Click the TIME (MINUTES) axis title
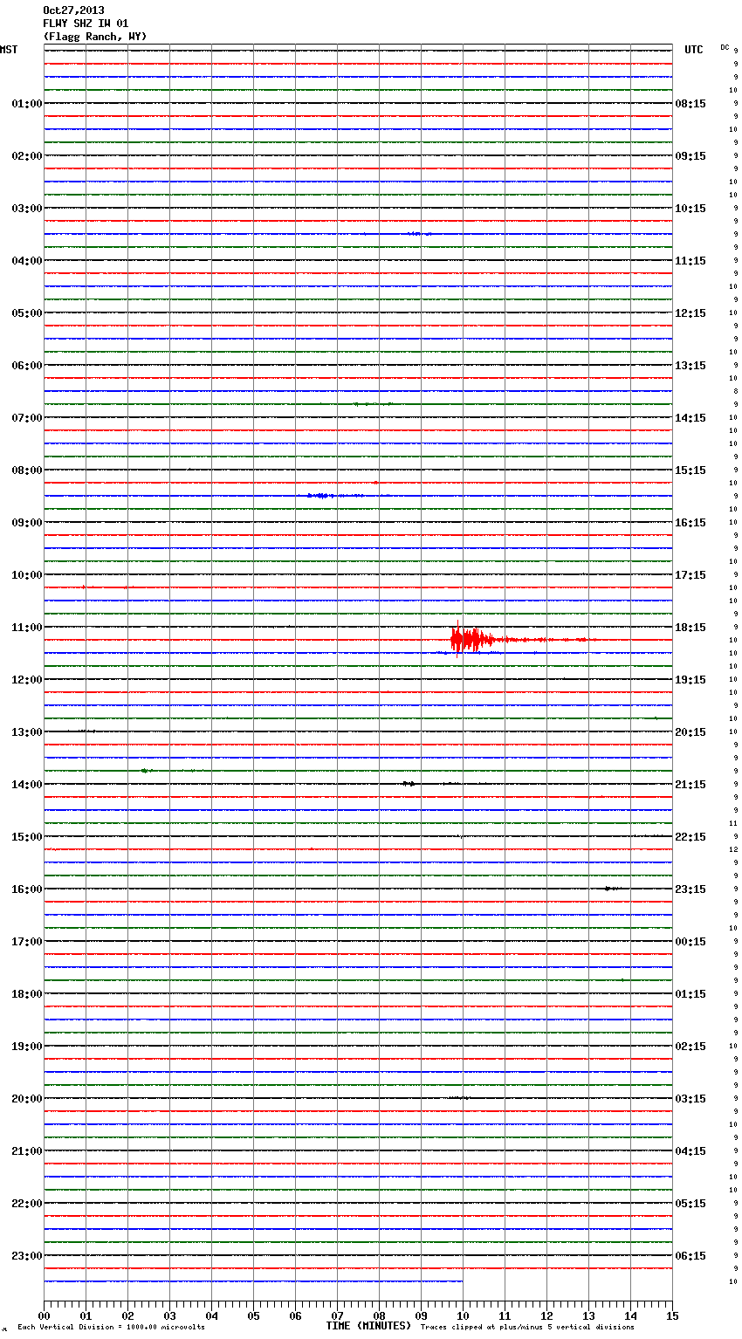 pyautogui.click(x=368, y=1326)
